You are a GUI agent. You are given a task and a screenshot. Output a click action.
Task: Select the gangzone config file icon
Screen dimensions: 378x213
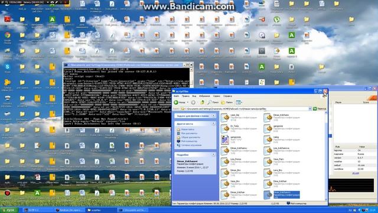tap(268, 128)
